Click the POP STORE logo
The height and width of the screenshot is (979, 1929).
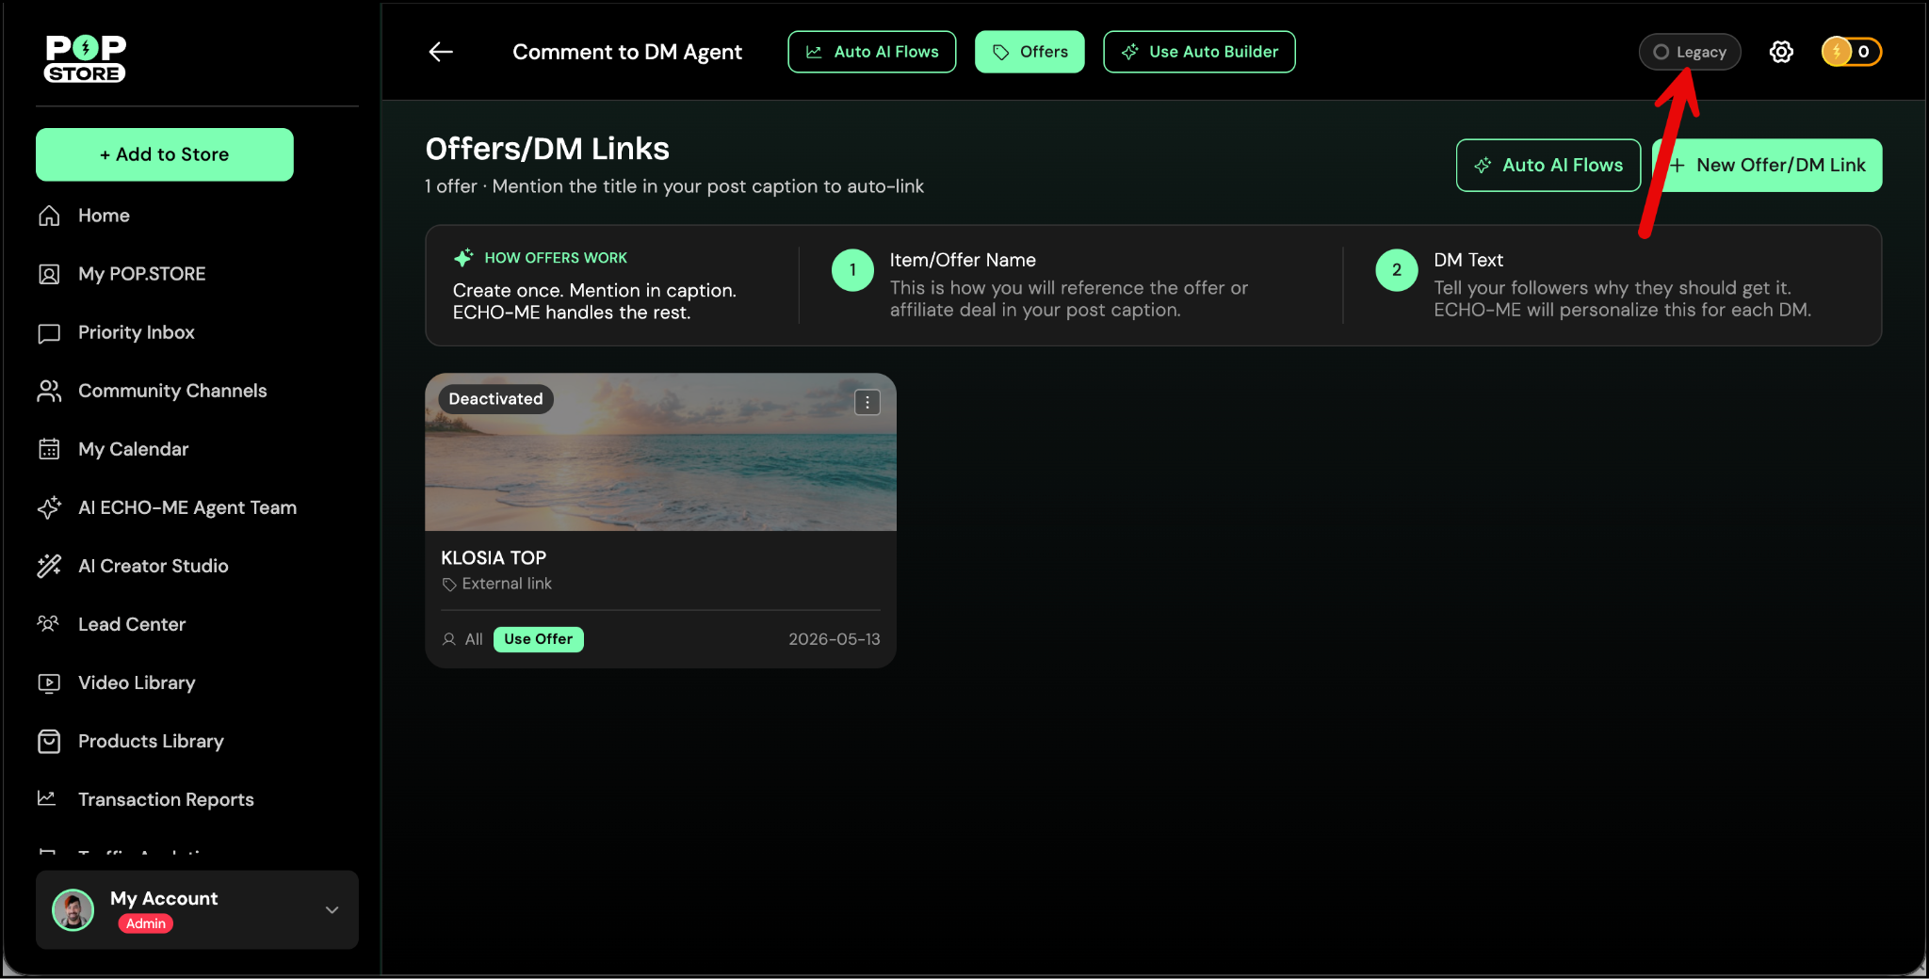point(85,58)
